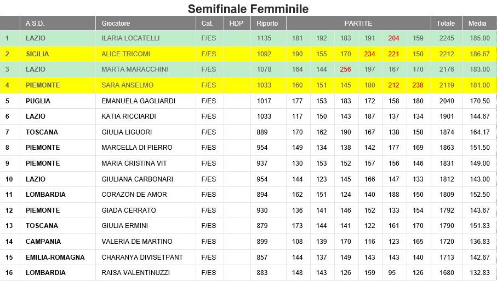This screenshot has height=281, width=497.
Task: Select EMILIA-ROMAGNA team cell
Action: 58,257
